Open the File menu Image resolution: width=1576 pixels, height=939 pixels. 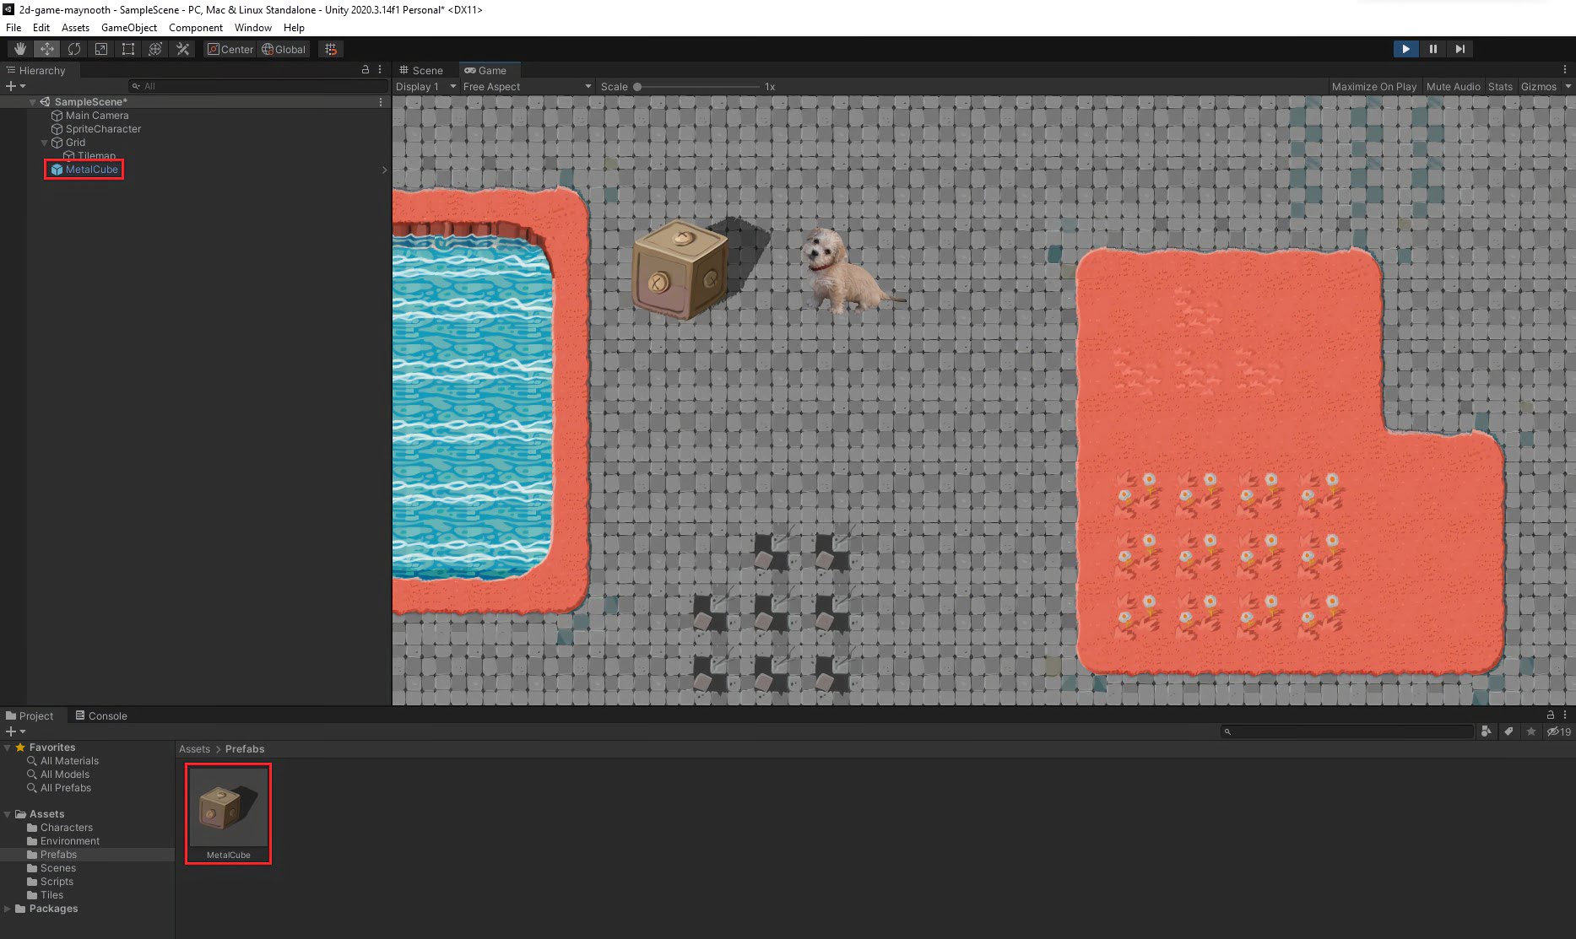pyautogui.click(x=14, y=27)
